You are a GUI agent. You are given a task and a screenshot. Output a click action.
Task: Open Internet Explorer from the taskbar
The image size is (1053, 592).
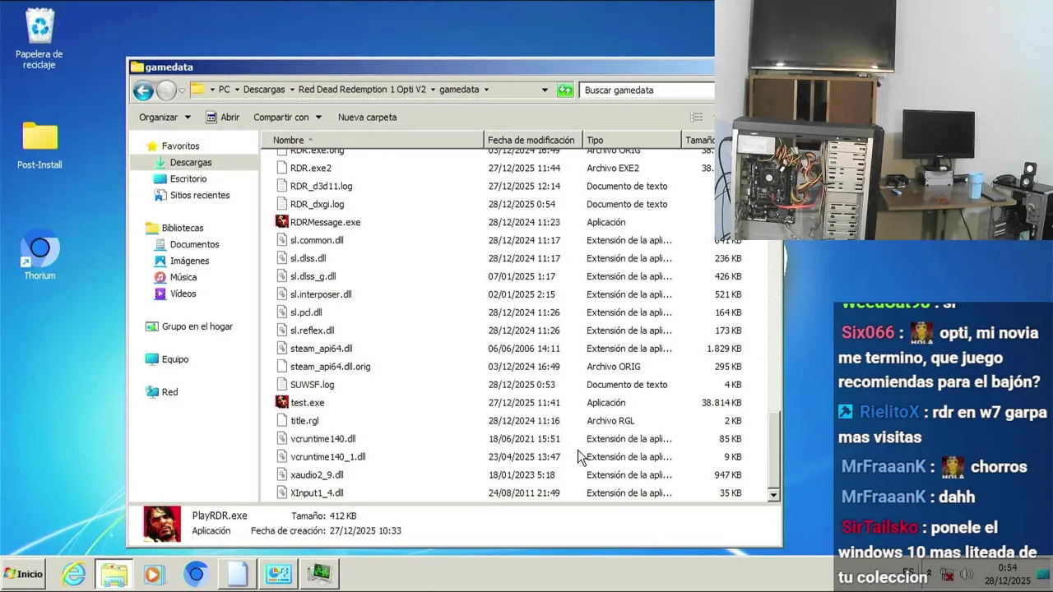pos(74,574)
